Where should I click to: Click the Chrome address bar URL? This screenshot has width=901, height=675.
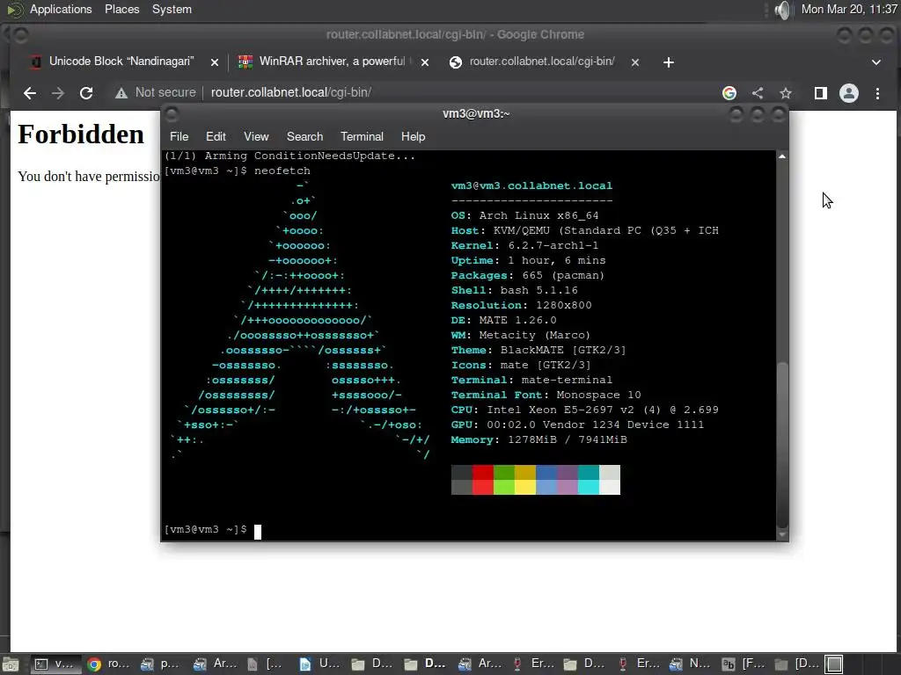(x=291, y=92)
